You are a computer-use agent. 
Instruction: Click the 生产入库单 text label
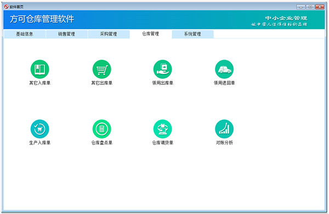point(39,143)
